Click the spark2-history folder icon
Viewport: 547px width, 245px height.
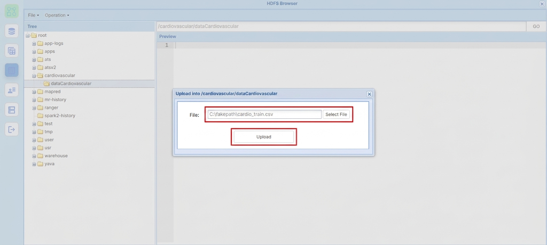(40, 116)
